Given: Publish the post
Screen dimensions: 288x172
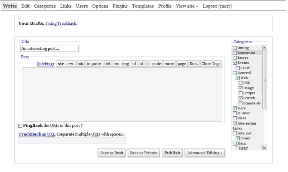Looking at the screenshot, I should (172, 153).
